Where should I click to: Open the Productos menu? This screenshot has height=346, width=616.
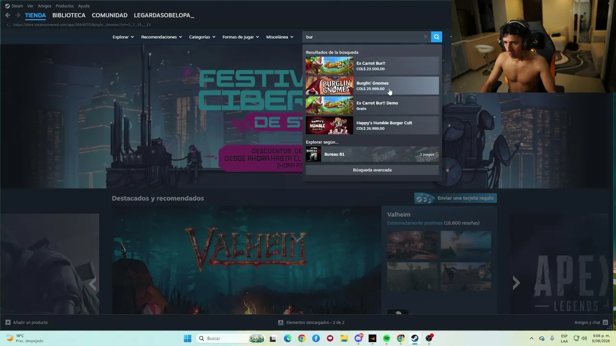(x=64, y=6)
